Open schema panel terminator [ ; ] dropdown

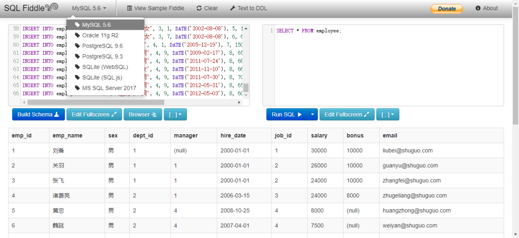(175, 114)
